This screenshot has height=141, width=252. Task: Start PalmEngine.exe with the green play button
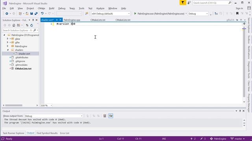click(x=135, y=14)
